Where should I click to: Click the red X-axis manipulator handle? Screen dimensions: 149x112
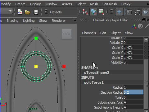[x=64, y=66]
